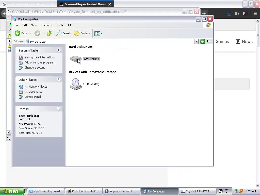This screenshot has width=260, height=195.
Task: Open the Back history dropdown arrow
Action: click(30, 33)
